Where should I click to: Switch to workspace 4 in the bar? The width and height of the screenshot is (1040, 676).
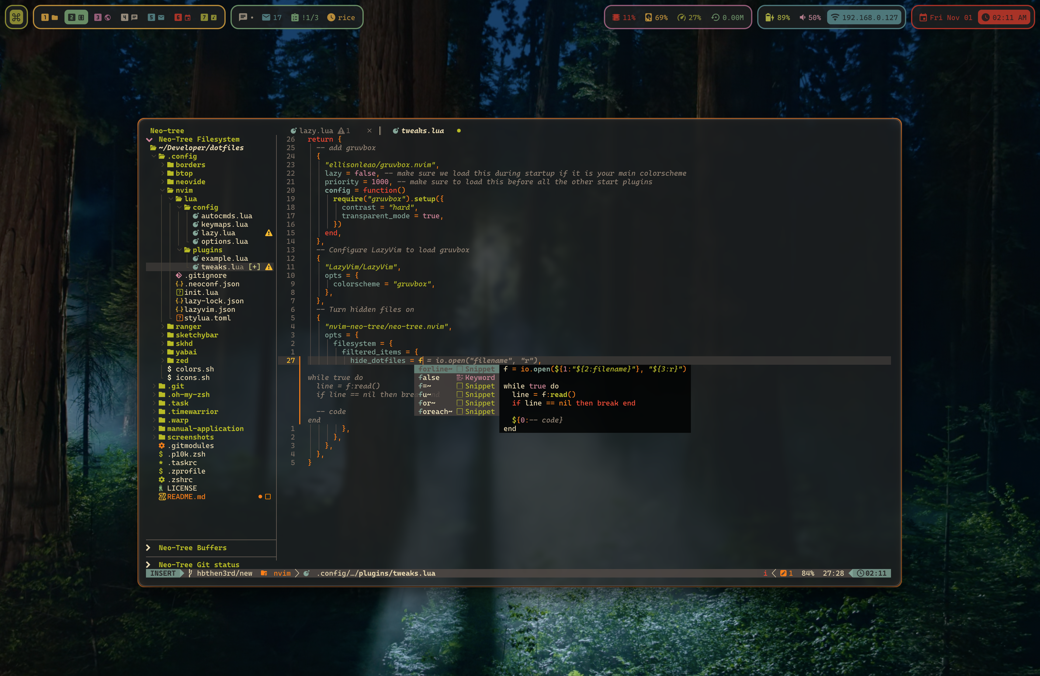[x=129, y=17]
